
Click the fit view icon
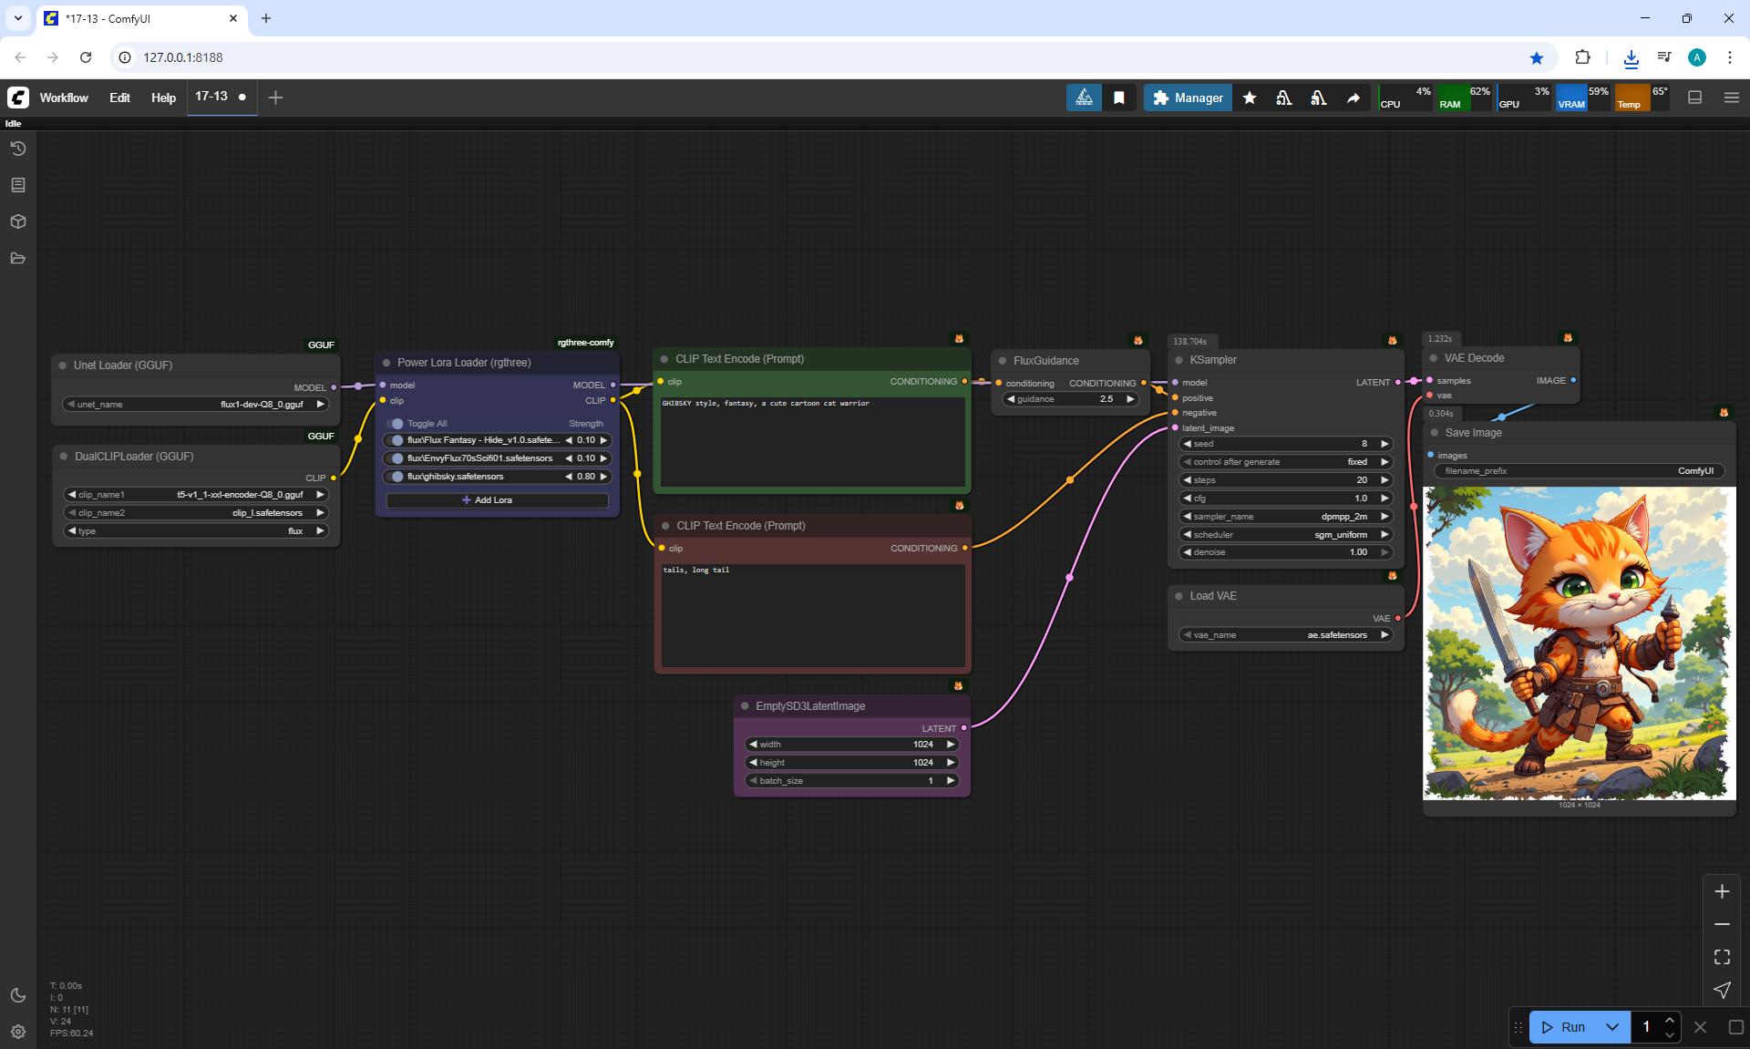[x=1722, y=957]
